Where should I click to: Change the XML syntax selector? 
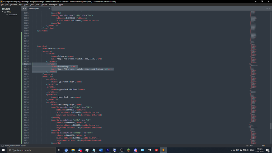pos(264,146)
